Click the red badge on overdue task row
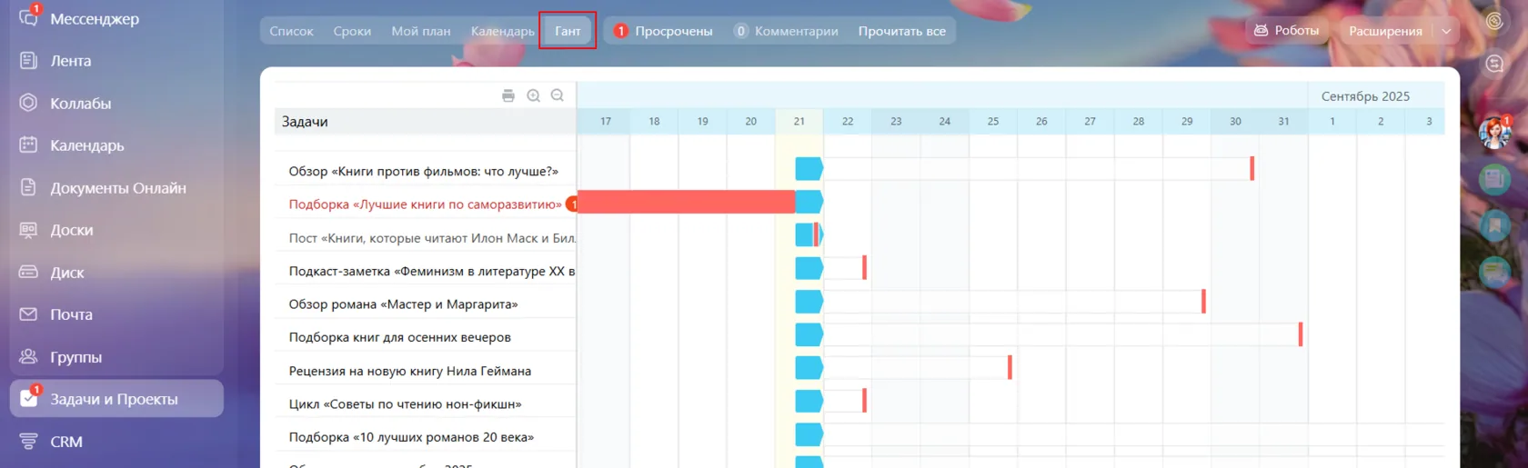 click(572, 204)
